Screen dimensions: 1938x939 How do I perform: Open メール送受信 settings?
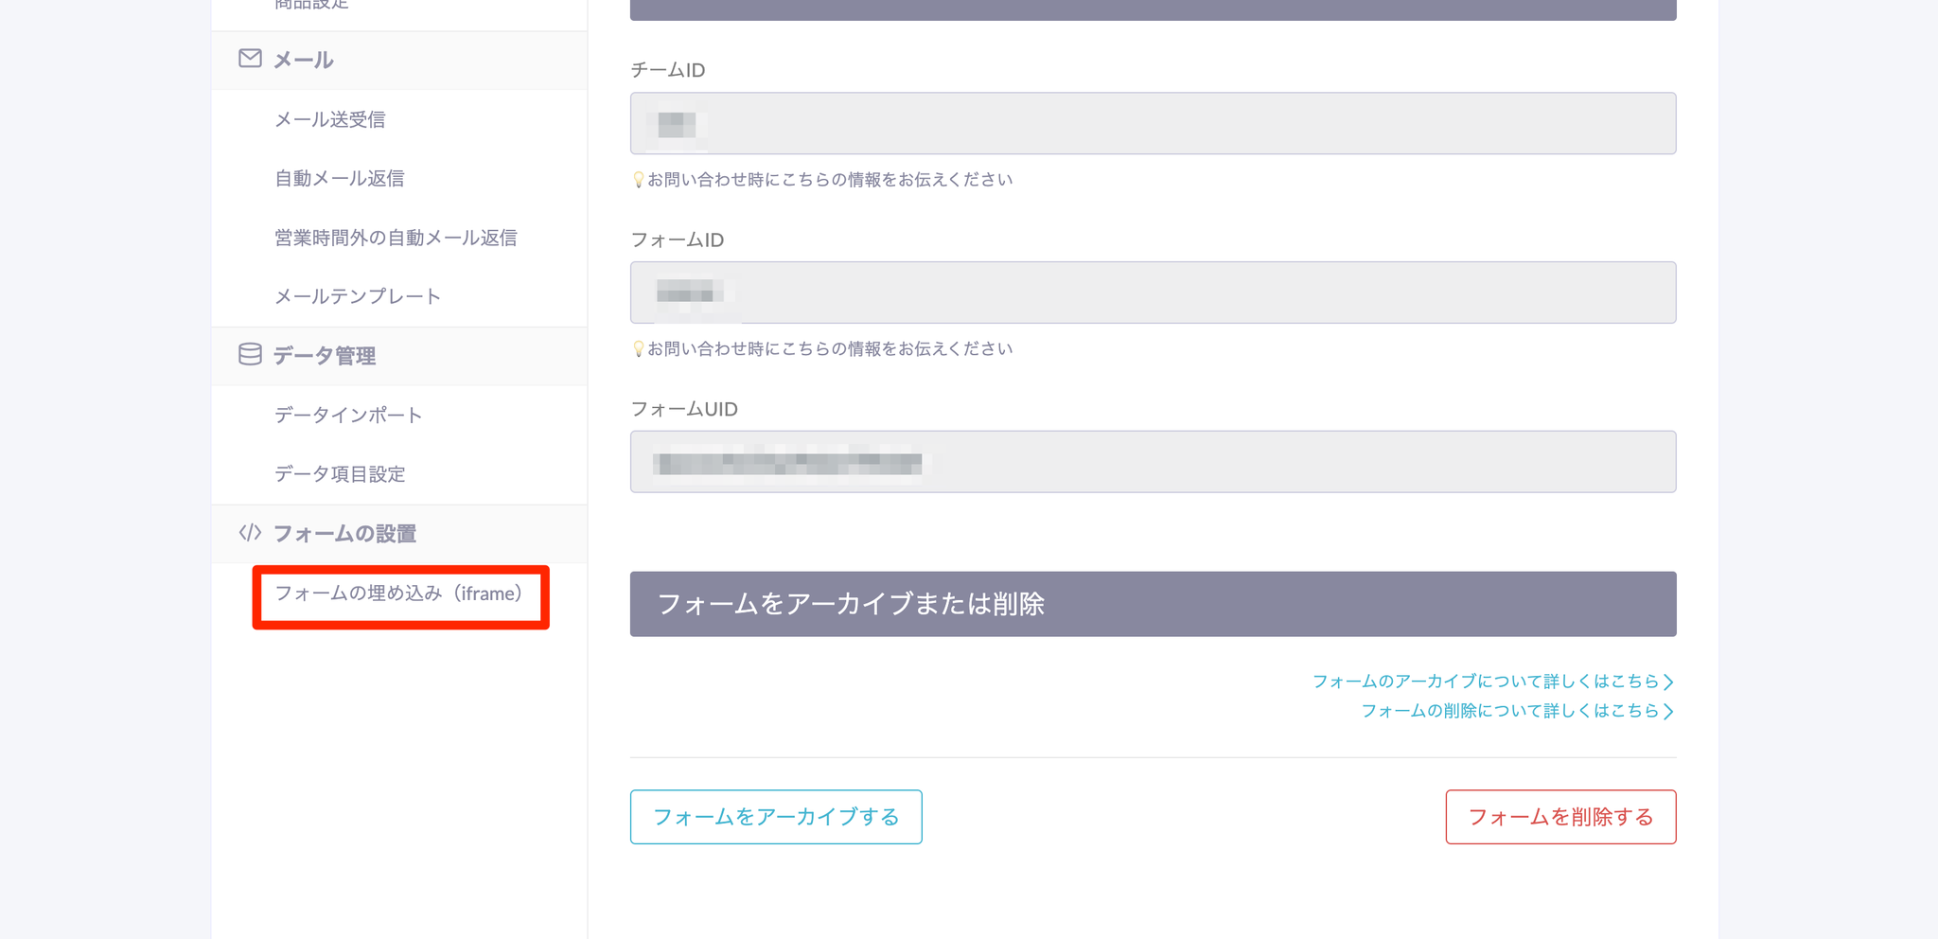329,119
